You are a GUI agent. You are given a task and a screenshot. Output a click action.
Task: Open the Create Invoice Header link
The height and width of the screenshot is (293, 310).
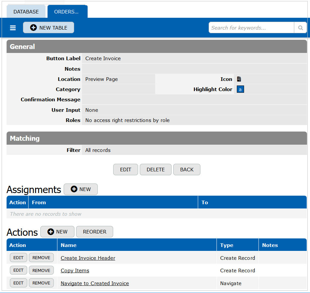pyautogui.click(x=88, y=258)
